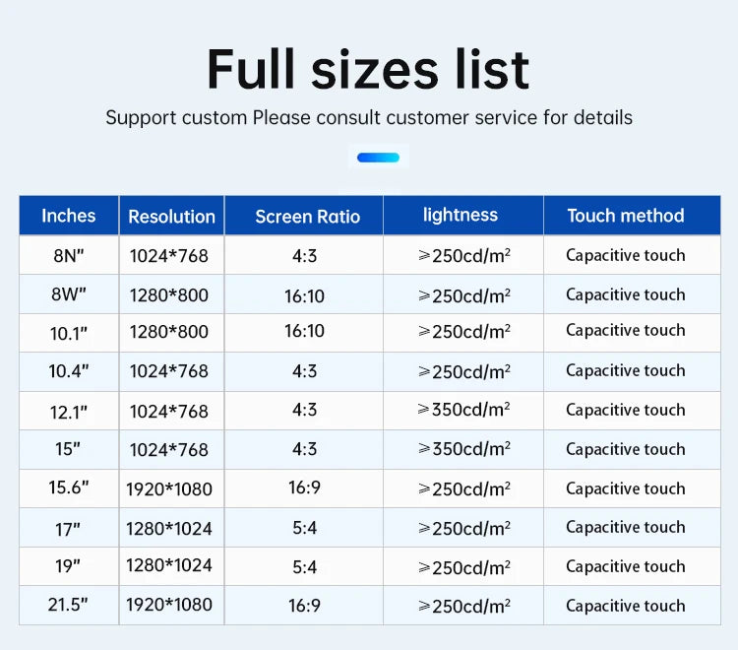Click the 16:9 ratio in the 15.6″ row
Screen dimensions: 738x650
[x=304, y=487]
